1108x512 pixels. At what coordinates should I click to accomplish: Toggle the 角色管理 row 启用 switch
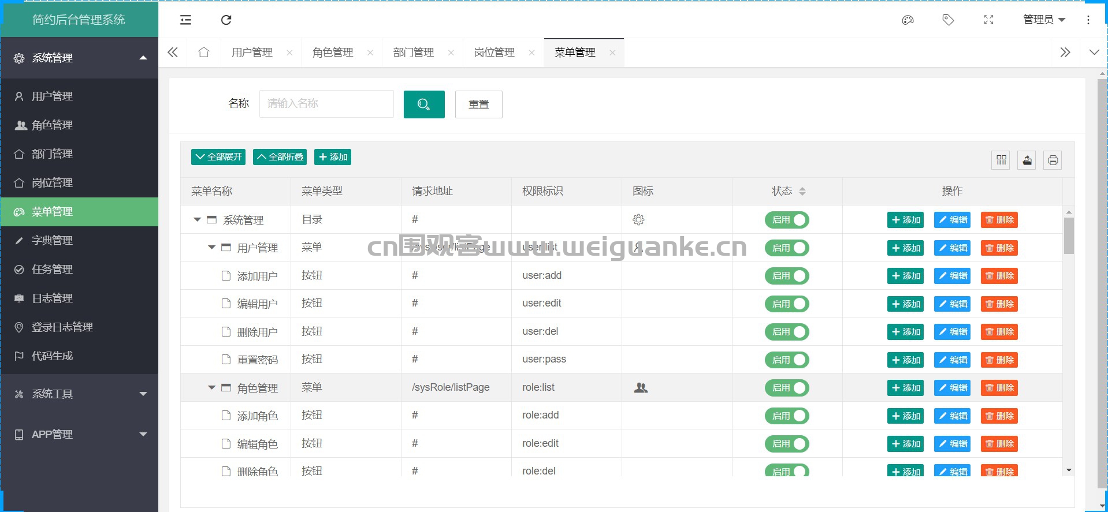click(x=787, y=388)
